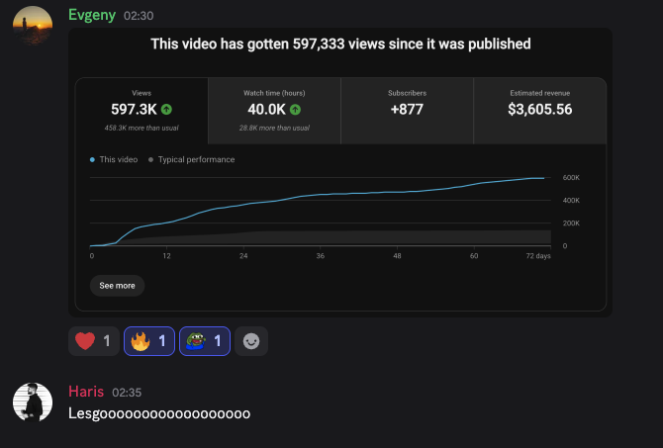Click the 02:30 message timestamp

(x=139, y=16)
